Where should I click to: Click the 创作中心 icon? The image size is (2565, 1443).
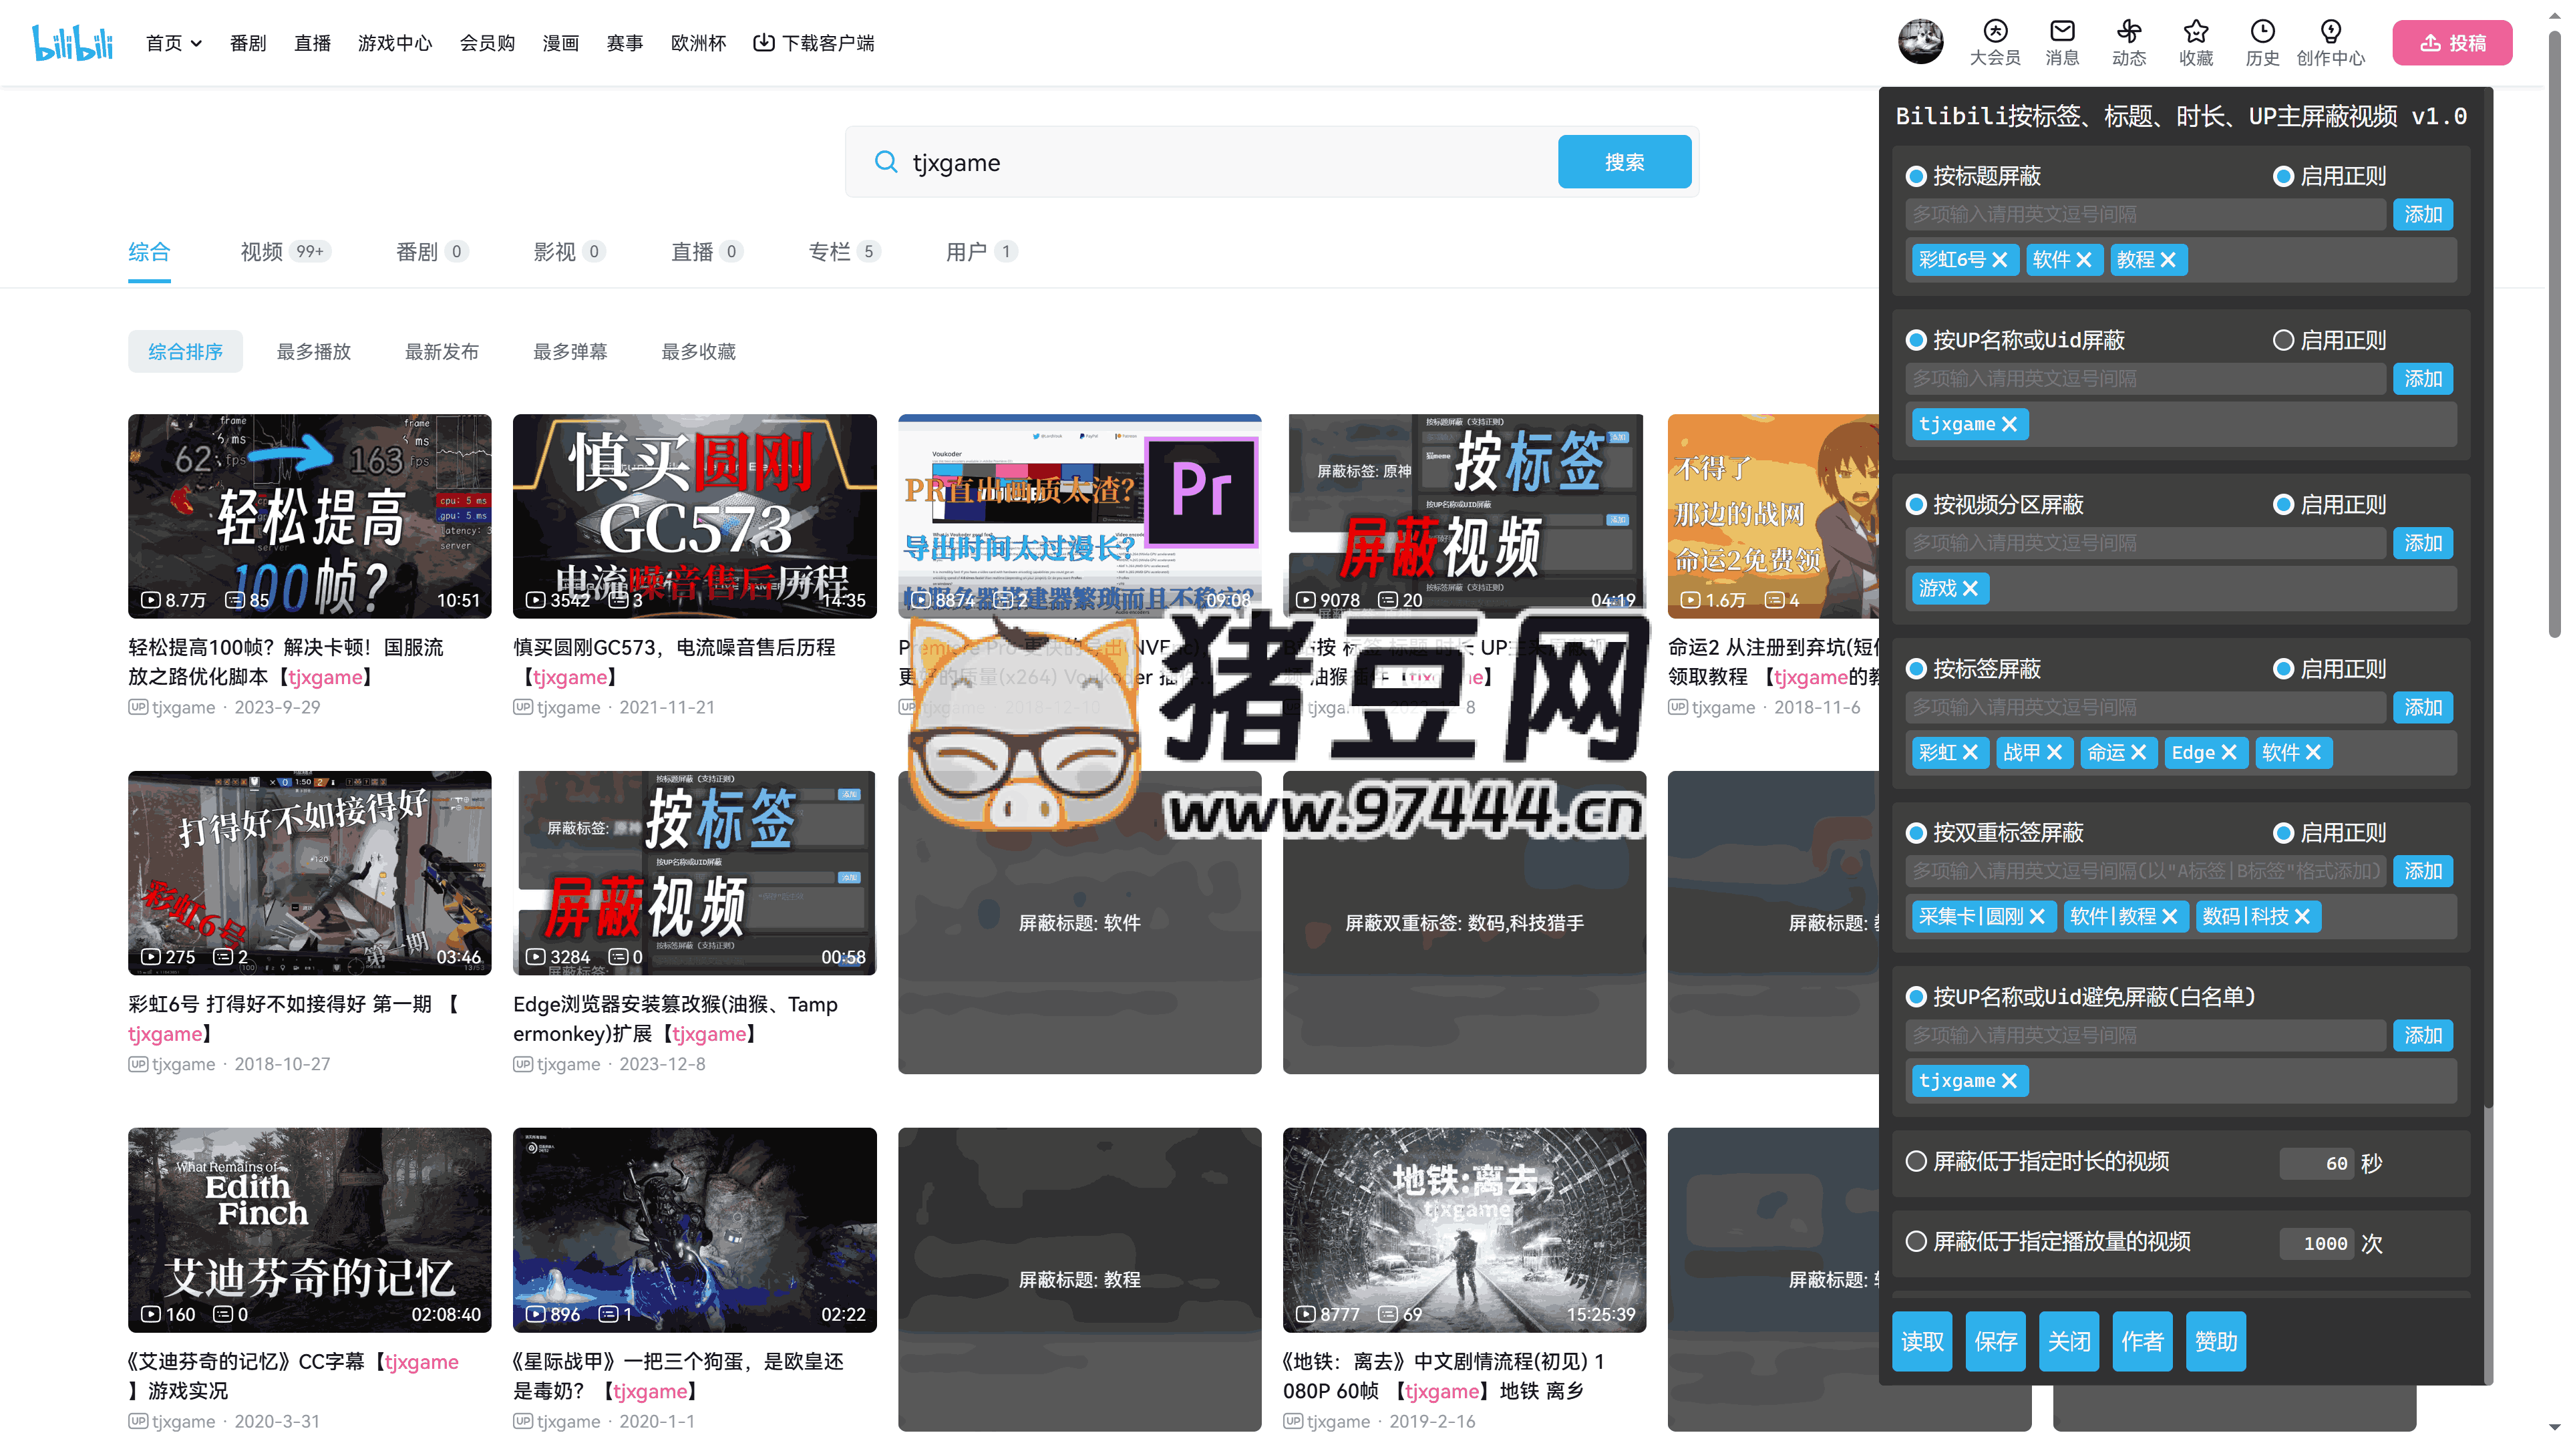(x=2330, y=42)
